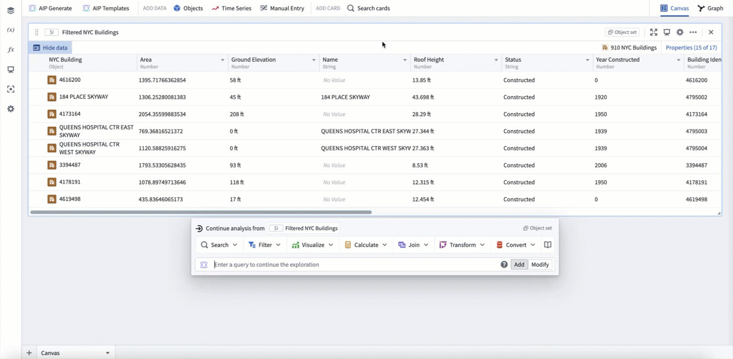Open the variables (x) sidebar icon
Screen dimensions: 733x359
(x=10, y=30)
